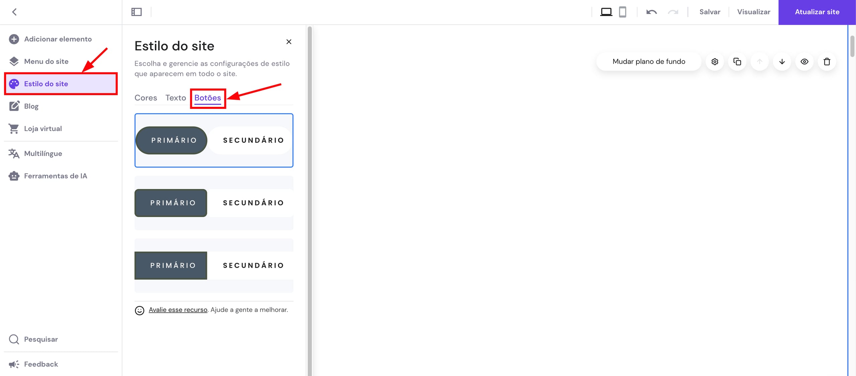
Task: Click the undo arrow icon
Action: pos(651,12)
